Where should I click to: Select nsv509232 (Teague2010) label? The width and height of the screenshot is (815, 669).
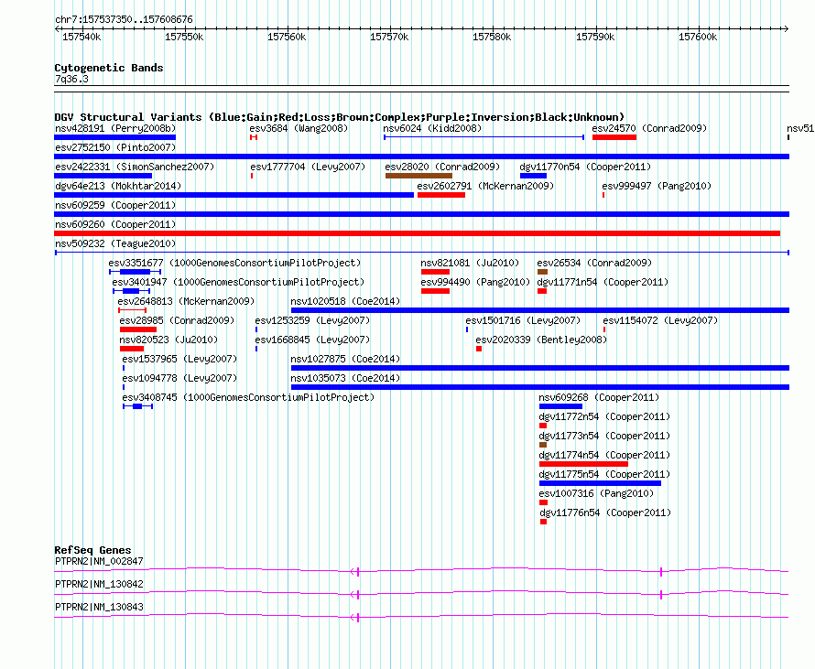coord(115,243)
